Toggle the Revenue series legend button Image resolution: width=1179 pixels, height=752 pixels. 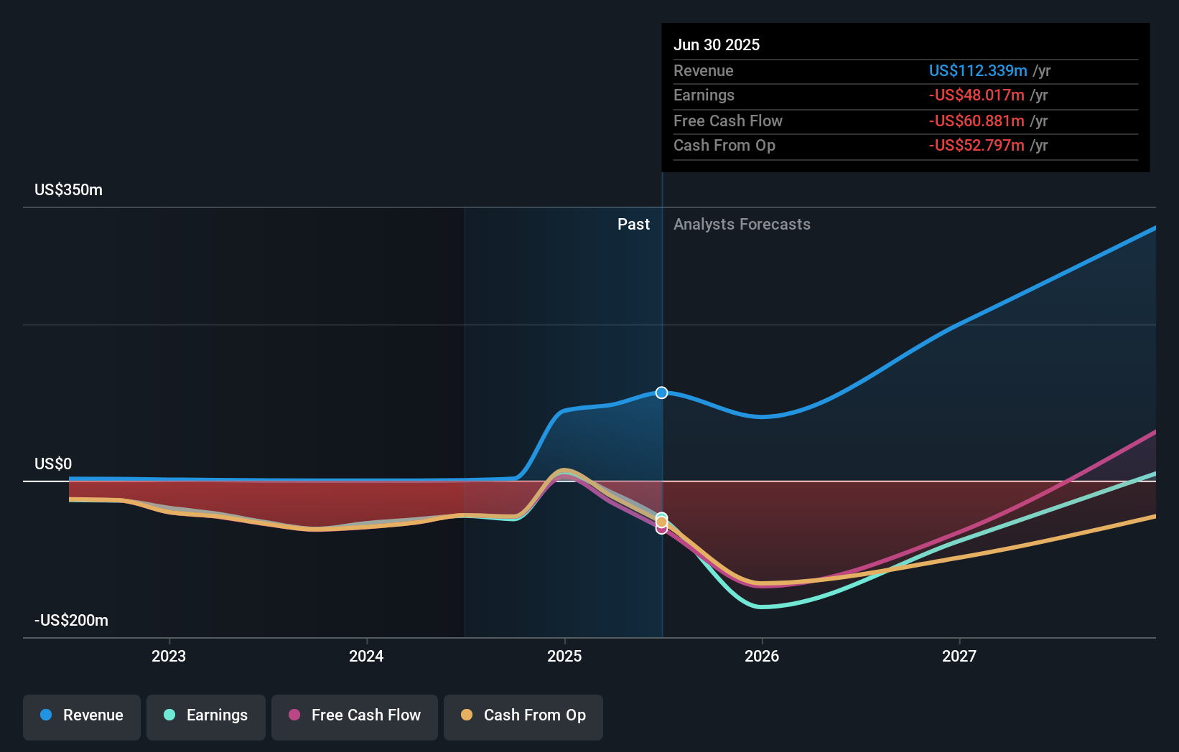tap(82, 717)
